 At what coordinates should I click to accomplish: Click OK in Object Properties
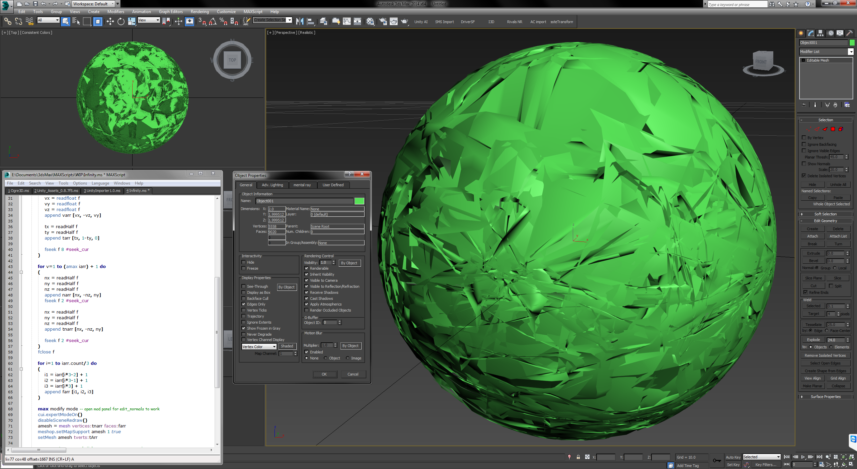coord(324,374)
